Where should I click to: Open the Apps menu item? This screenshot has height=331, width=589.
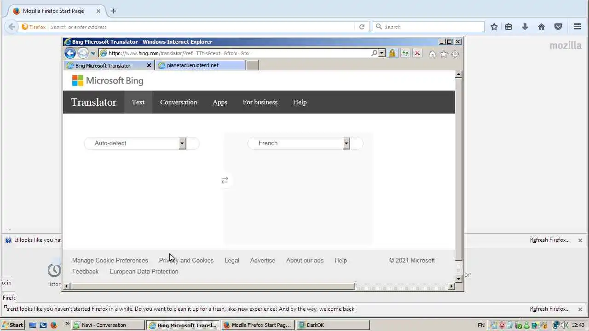220,102
